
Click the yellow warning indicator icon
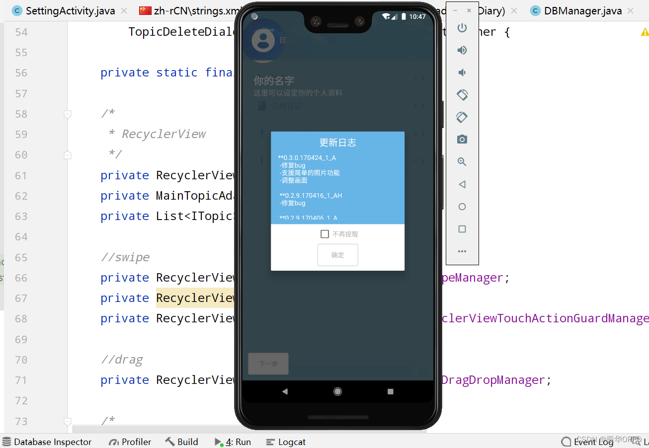pyautogui.click(x=645, y=32)
